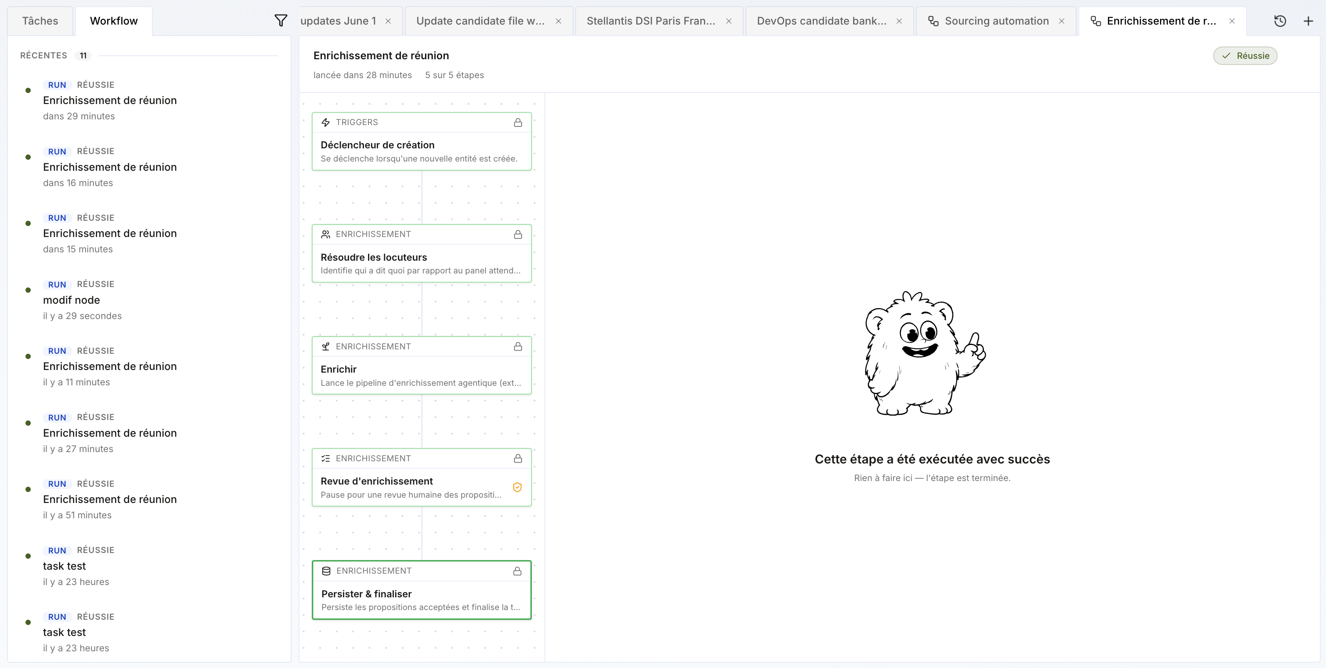Click lock icon on Résoudre les locuteurs node
The height and width of the screenshot is (668, 1326).
tap(518, 235)
